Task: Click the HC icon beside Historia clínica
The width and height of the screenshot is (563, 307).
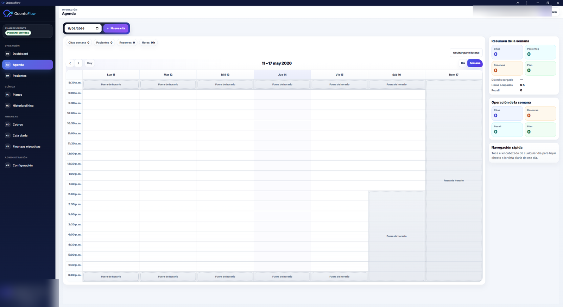Action: 8,105
